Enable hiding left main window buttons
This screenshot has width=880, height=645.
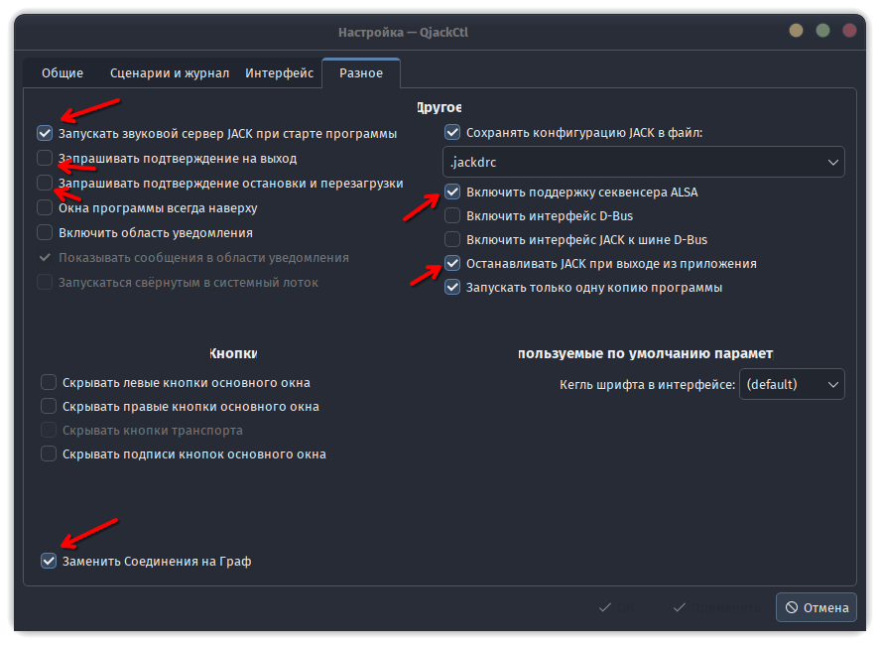coord(48,380)
